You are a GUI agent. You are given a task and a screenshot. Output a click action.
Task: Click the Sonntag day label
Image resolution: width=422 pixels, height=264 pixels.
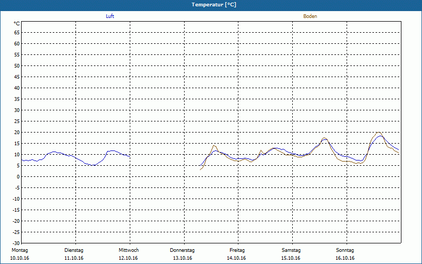point(345,250)
